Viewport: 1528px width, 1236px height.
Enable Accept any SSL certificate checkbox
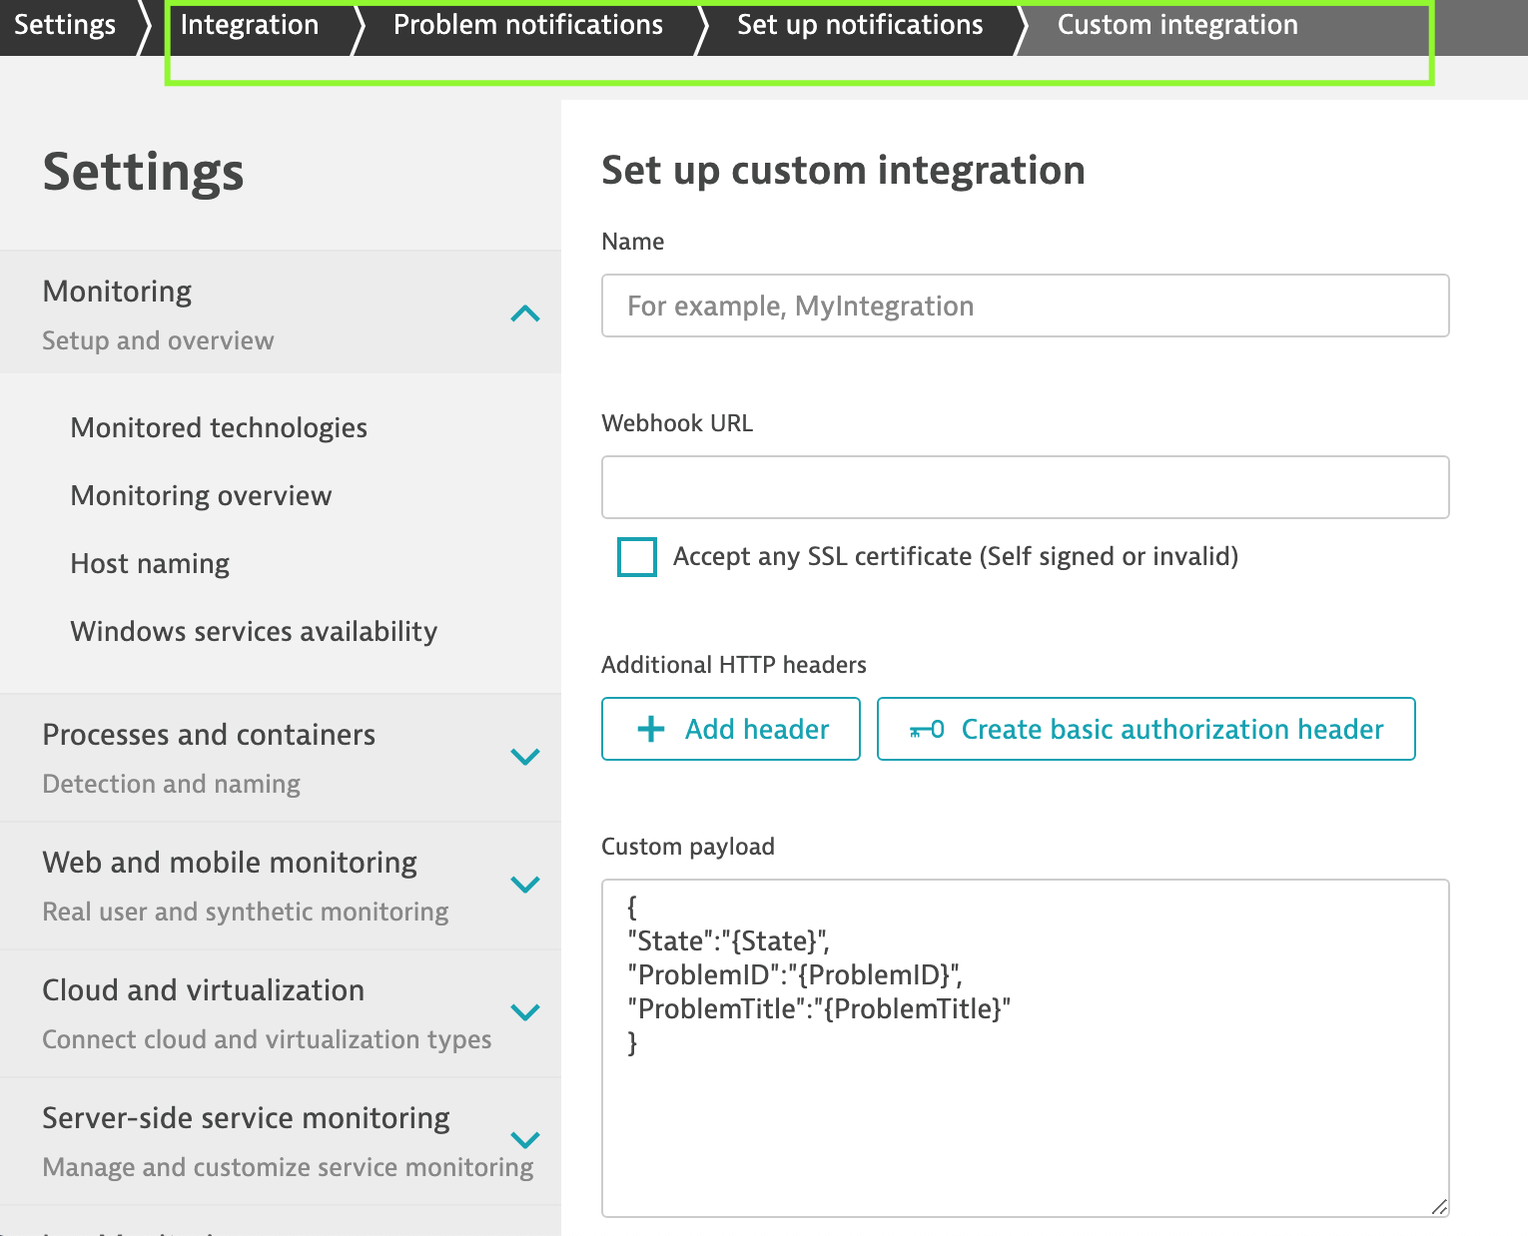637,557
